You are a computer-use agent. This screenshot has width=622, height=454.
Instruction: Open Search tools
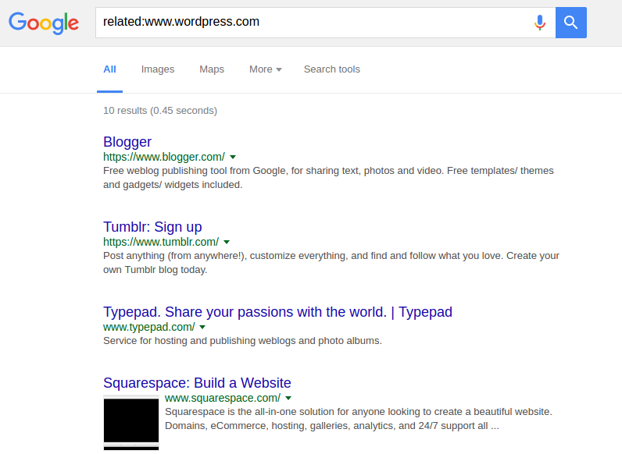[x=331, y=69]
